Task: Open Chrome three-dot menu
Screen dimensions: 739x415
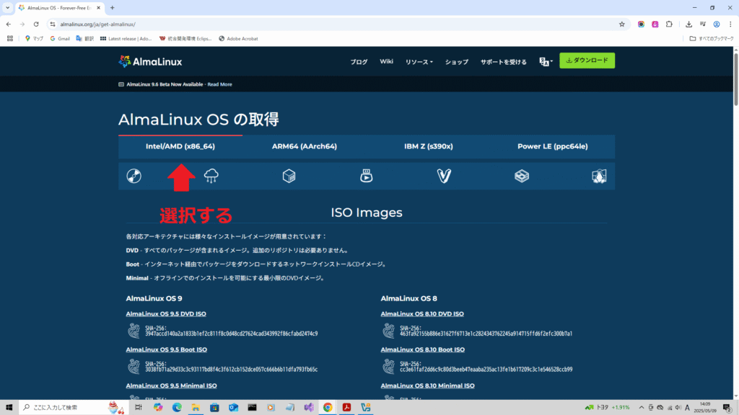Action: pos(730,24)
